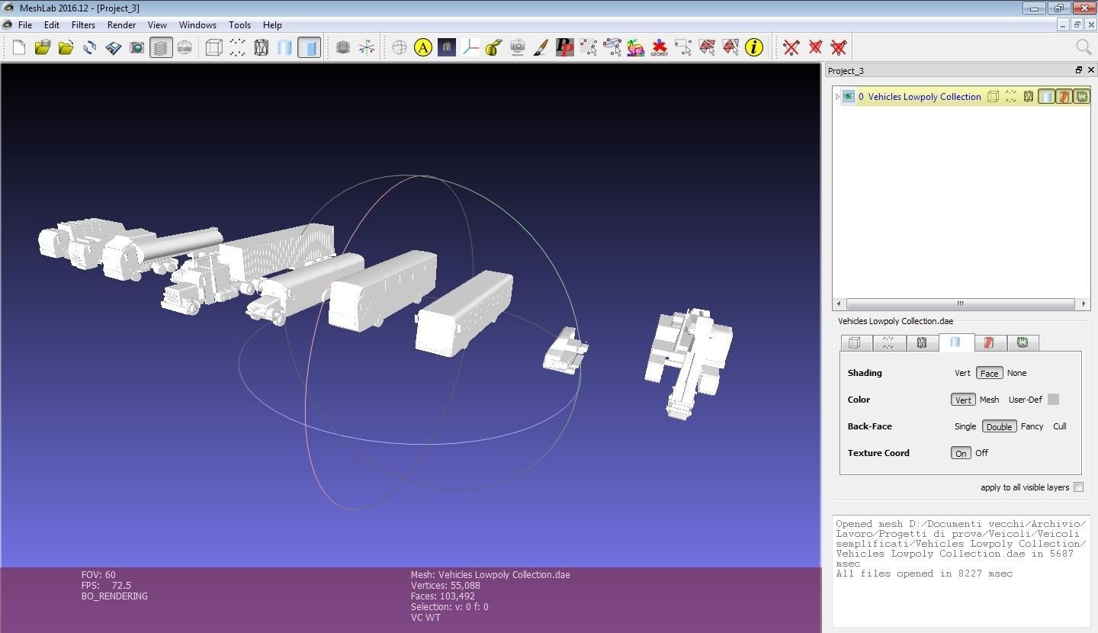Toggle the pressed blue cylinder shading toolbar button

309,47
